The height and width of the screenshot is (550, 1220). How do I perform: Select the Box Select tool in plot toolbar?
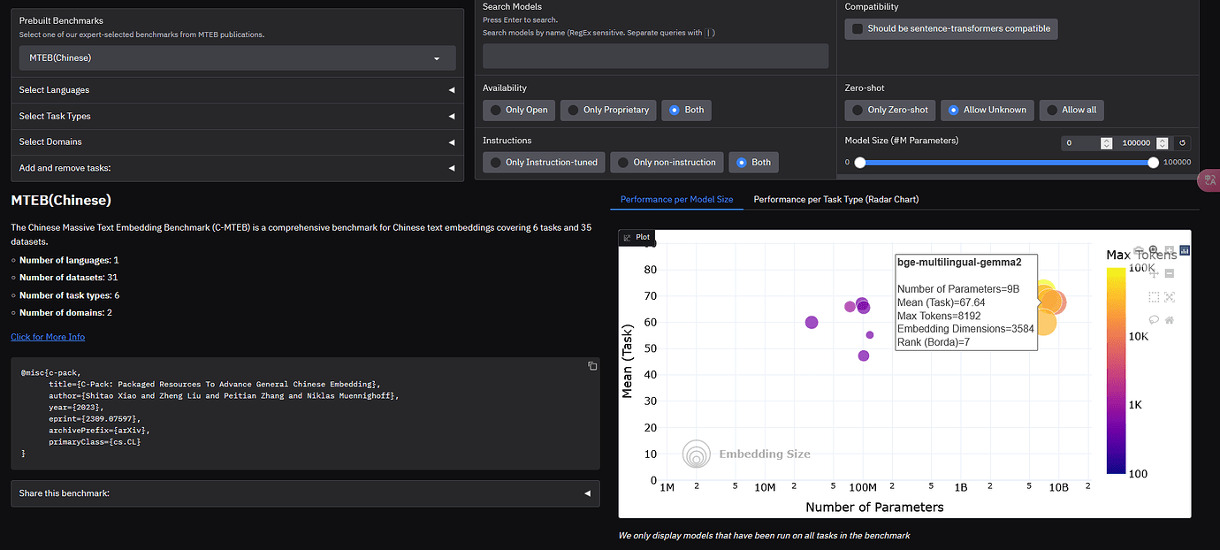click(x=1155, y=297)
